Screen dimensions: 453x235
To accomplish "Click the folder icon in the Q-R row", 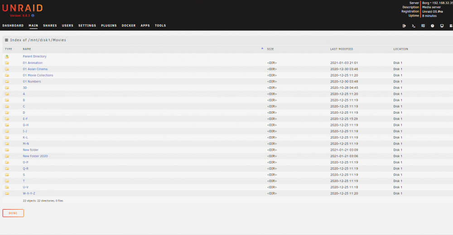I will pos(7,168).
